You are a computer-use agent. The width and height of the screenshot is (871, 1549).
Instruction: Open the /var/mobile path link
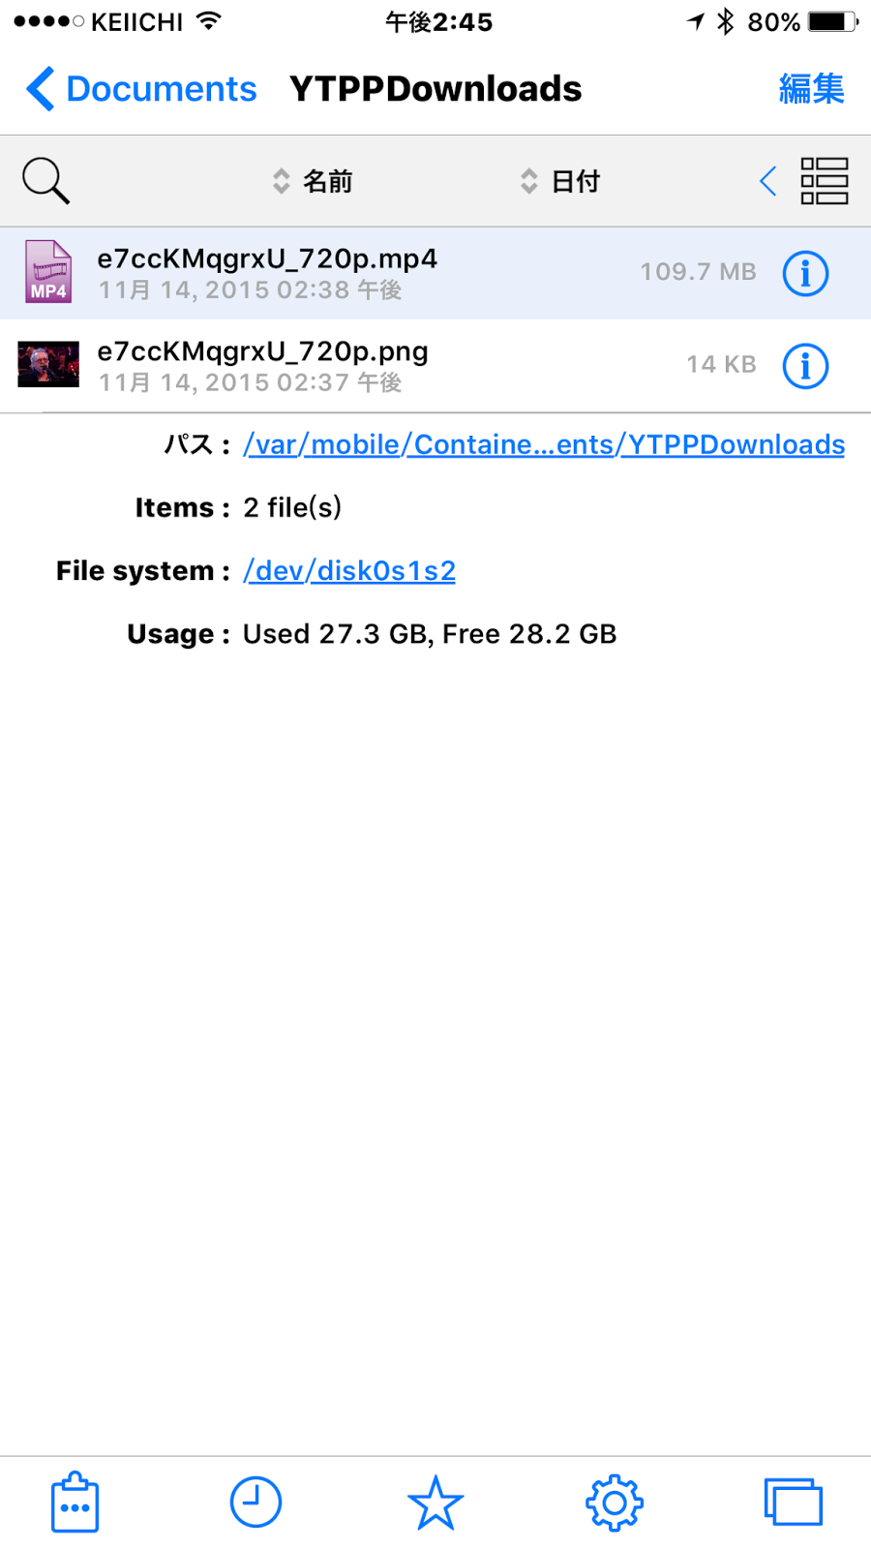pos(544,444)
